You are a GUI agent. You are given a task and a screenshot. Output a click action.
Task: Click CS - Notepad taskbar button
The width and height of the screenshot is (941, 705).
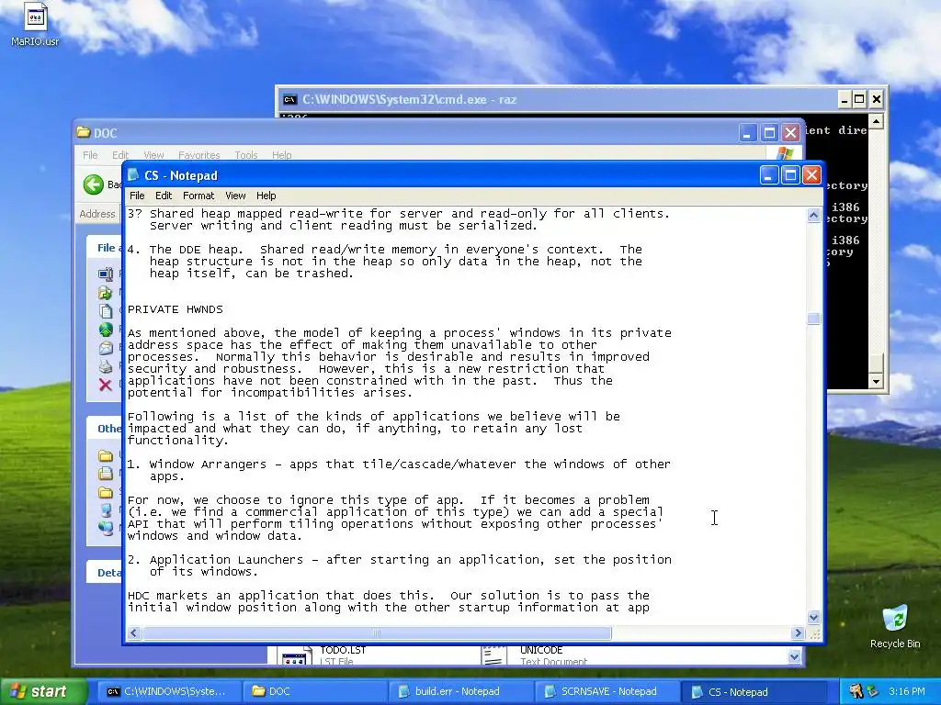click(x=755, y=691)
